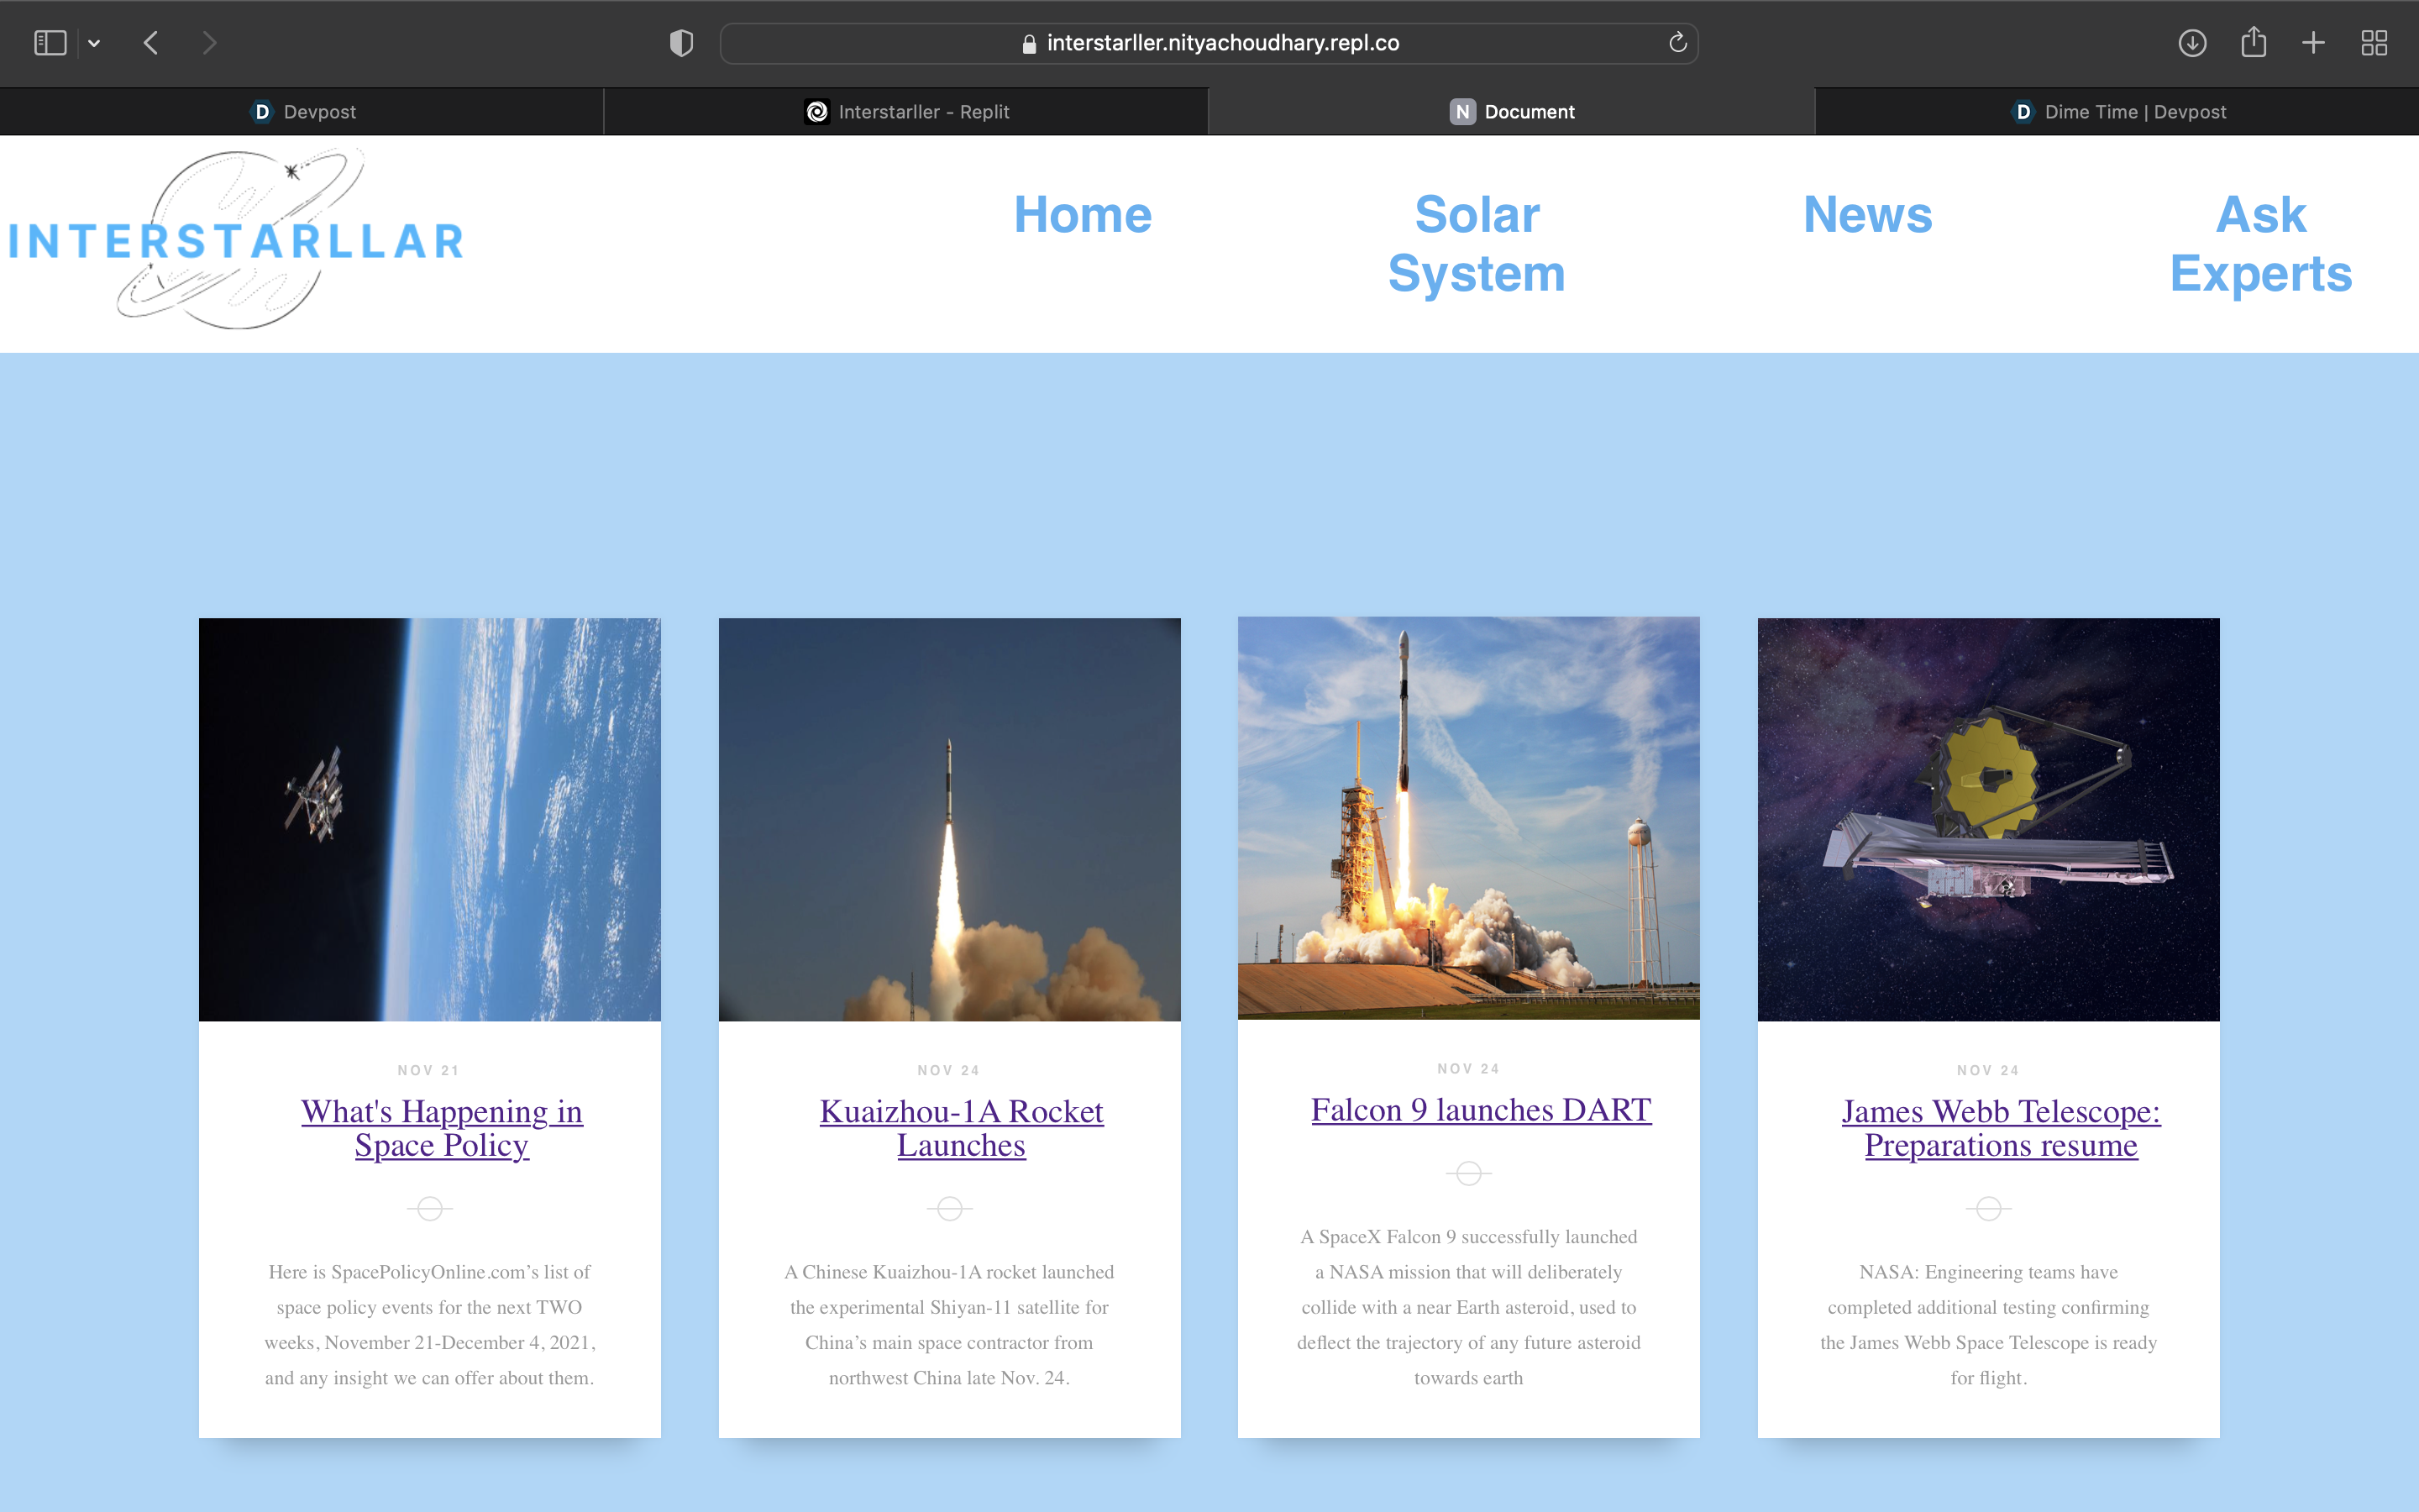Open the Dime Time Devpost tab
The height and width of the screenshot is (1512, 2419).
click(x=2117, y=112)
